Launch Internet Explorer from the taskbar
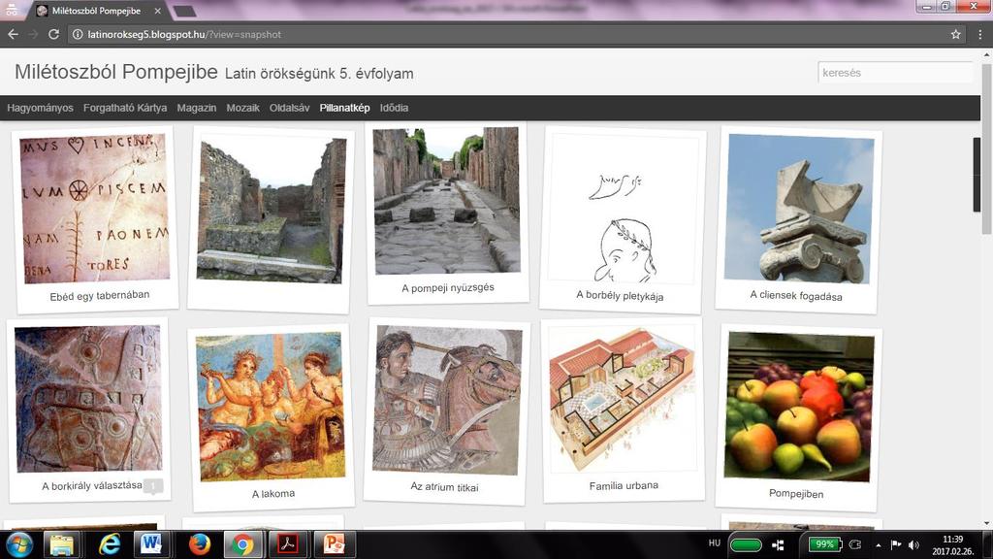 (109, 544)
